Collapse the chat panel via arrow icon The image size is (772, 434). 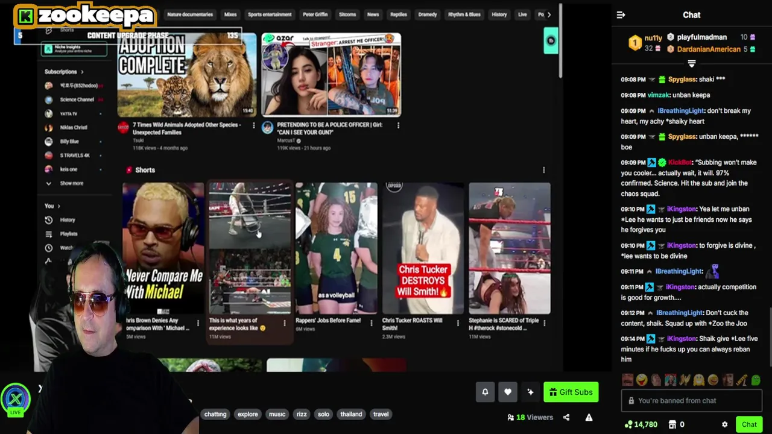pyautogui.click(x=621, y=15)
